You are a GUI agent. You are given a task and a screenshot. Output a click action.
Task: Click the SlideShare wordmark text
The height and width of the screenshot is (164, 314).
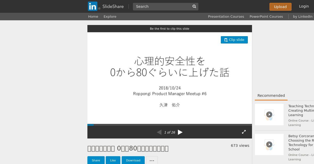click(113, 6)
